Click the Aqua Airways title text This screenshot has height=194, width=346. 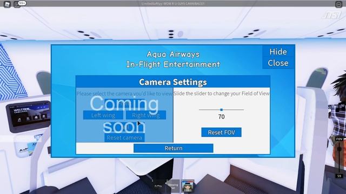[173, 54]
